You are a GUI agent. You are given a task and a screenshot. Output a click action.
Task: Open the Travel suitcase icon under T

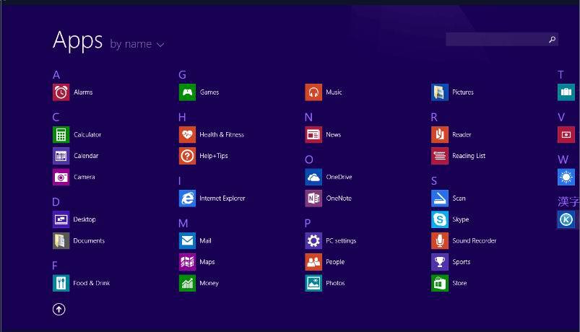click(566, 92)
